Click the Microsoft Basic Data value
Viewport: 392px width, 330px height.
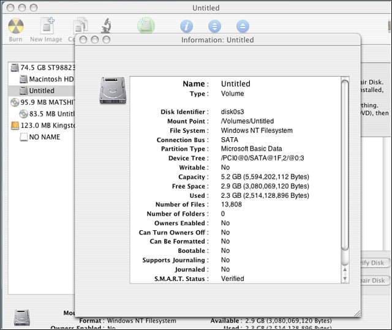coord(252,149)
